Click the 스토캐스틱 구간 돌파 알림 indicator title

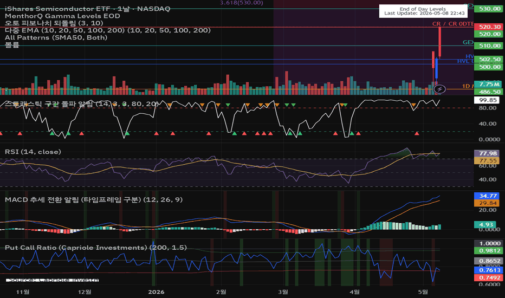82,103
